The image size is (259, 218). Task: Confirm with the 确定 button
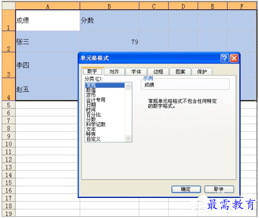(x=186, y=189)
